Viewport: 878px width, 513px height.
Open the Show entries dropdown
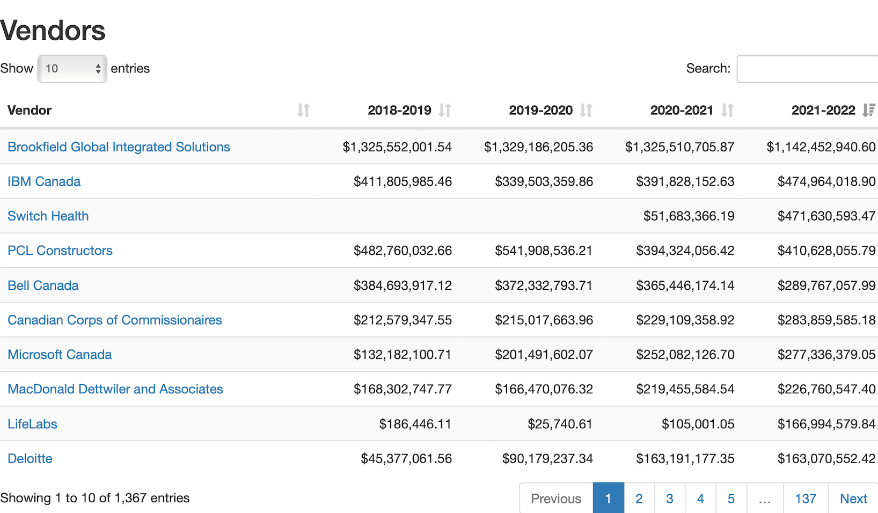pos(72,69)
